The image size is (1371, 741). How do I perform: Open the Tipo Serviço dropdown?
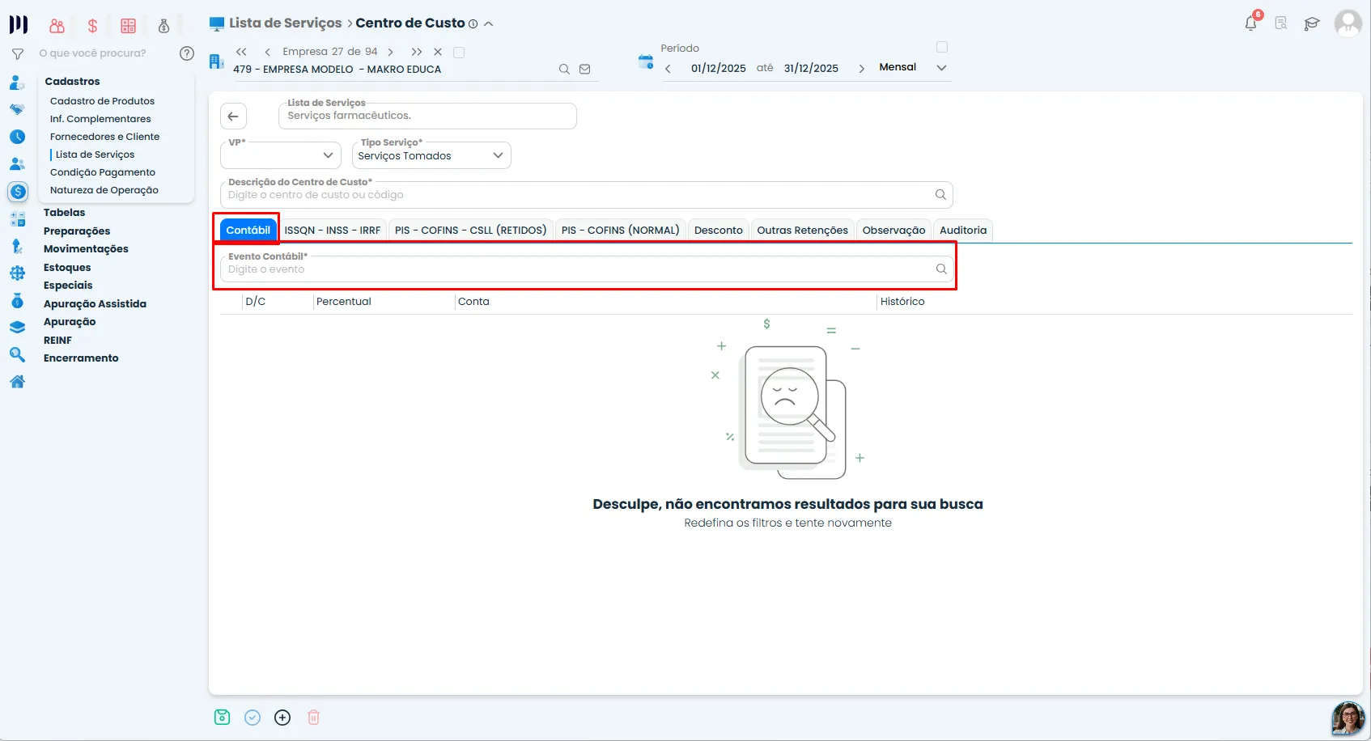click(x=431, y=155)
